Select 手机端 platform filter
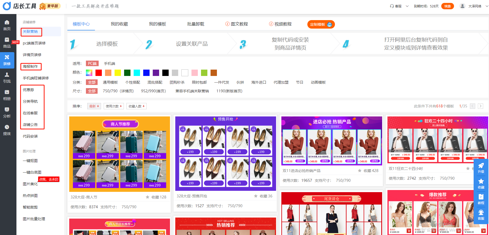Viewport: 489px width, 235px height. point(110,64)
